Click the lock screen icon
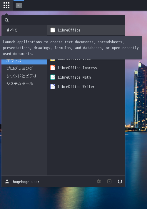The height and width of the screenshot is (209, 147). pos(109,181)
